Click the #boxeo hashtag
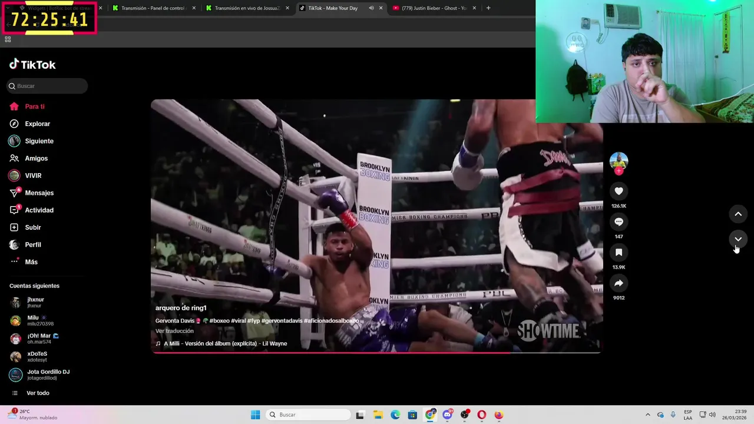This screenshot has height=424, width=754. click(x=219, y=321)
